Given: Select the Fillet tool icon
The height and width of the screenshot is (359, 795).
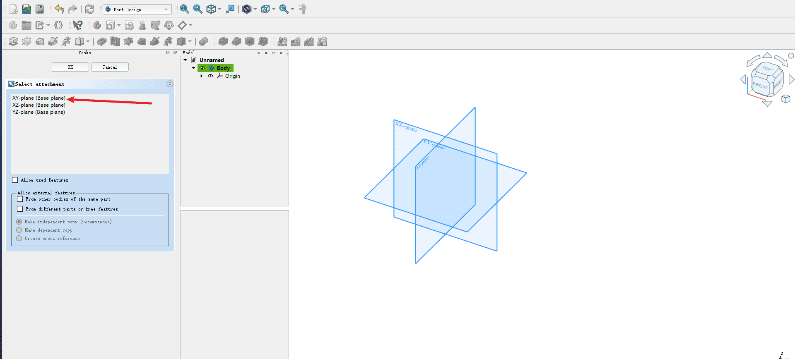Looking at the screenshot, I should click(223, 41).
